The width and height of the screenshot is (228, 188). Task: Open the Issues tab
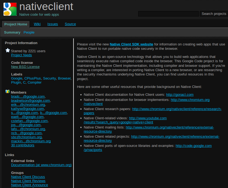click(x=53, y=24)
